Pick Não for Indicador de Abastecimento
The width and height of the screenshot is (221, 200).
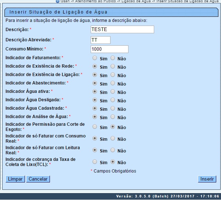coord(113,83)
